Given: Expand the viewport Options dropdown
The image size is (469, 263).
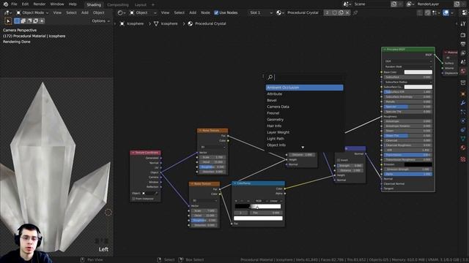Looking at the screenshot, I should pos(100,21).
